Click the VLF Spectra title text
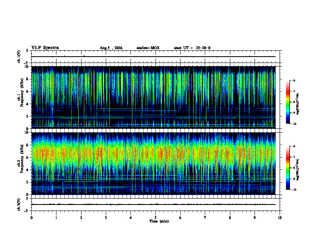315x244 pixels. coord(45,48)
